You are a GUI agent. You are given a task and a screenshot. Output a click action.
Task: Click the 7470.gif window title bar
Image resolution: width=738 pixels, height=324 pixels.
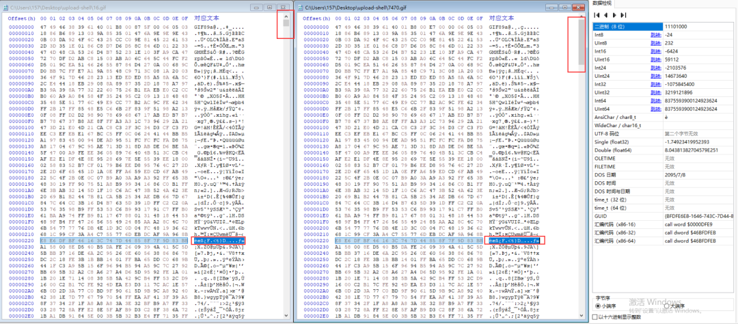pyautogui.click(x=410, y=7)
